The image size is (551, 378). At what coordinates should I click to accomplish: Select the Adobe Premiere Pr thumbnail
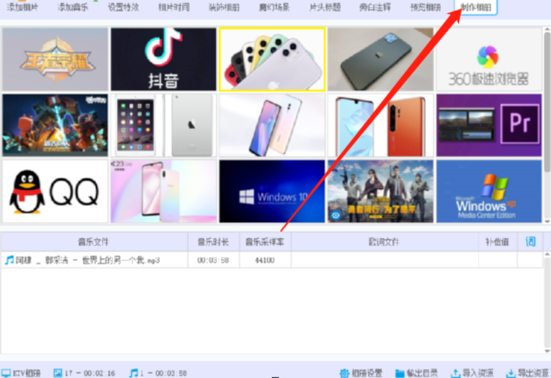489,125
